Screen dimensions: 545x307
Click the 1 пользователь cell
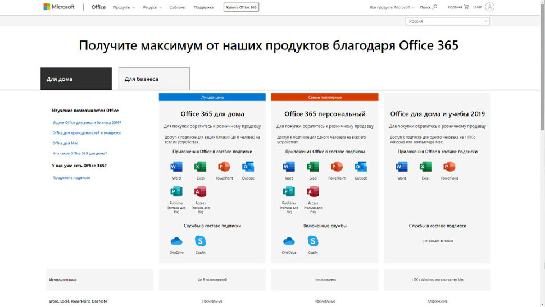[x=325, y=279]
